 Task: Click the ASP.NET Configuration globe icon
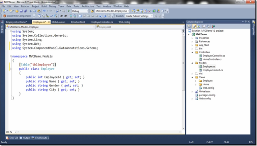(213, 26)
